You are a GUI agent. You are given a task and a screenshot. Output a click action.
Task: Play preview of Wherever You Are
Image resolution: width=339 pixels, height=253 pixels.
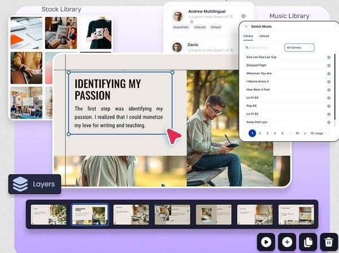[x=329, y=73]
